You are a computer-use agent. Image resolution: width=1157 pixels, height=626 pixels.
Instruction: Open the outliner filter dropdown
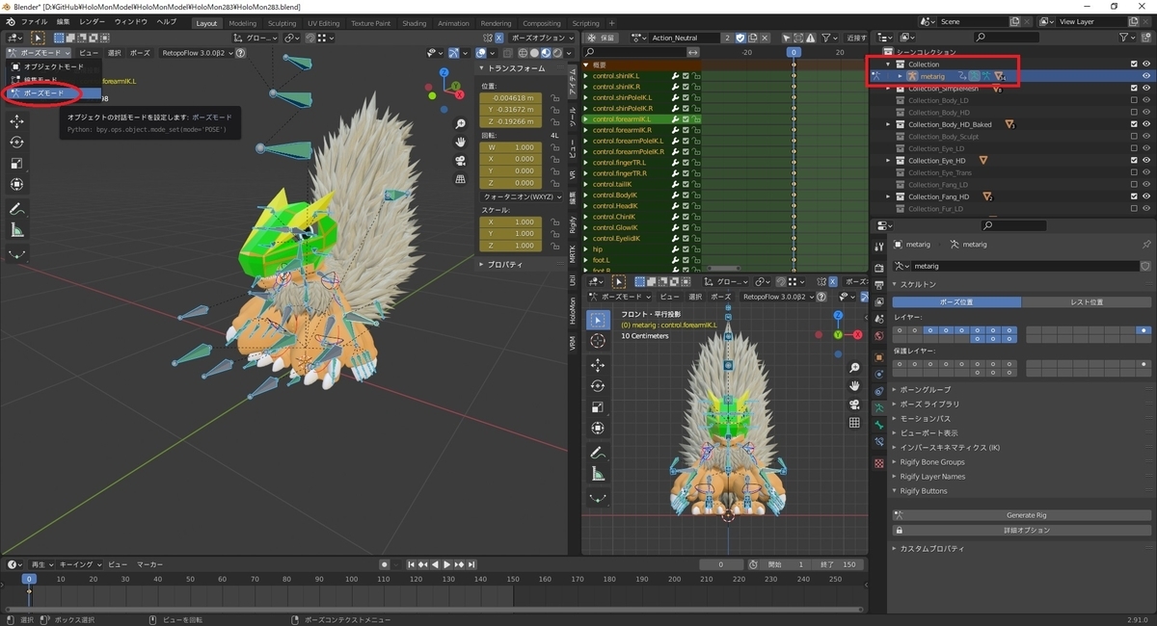coord(1129,38)
